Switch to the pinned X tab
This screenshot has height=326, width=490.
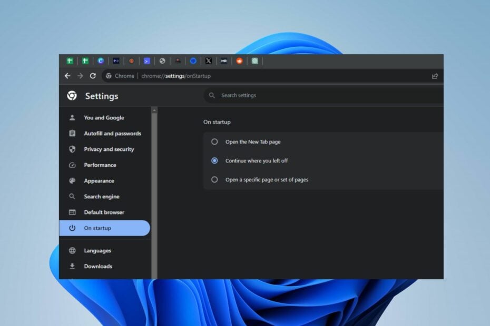point(209,60)
